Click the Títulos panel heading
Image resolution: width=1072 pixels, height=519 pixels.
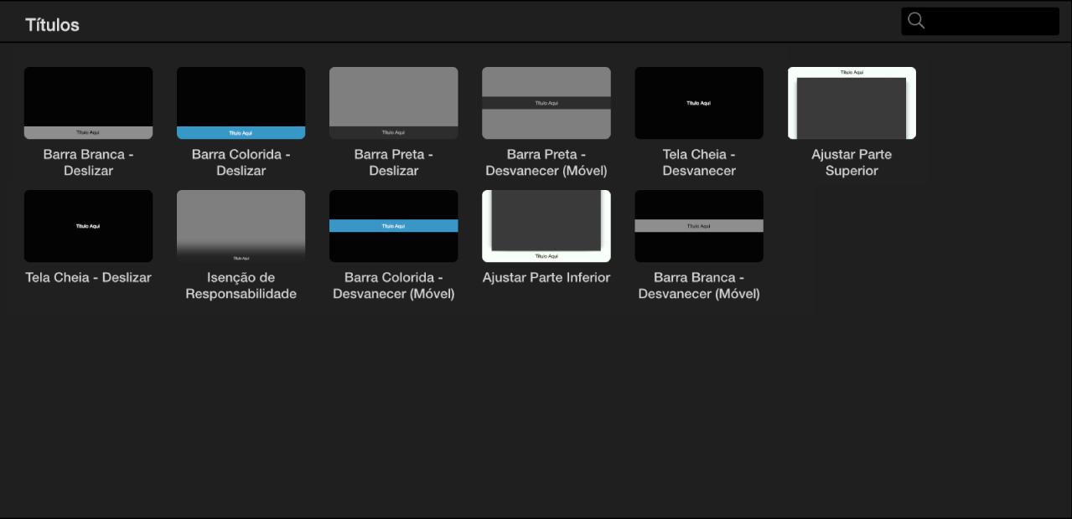52,25
